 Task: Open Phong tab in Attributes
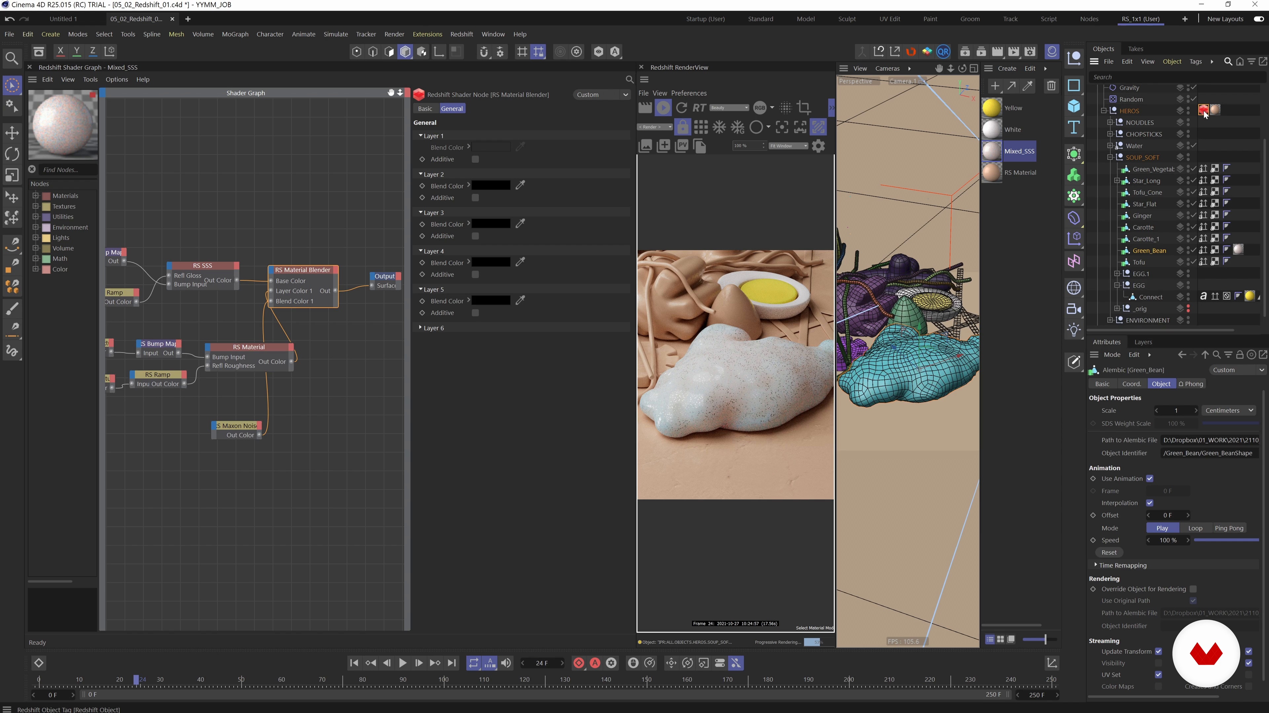1191,384
